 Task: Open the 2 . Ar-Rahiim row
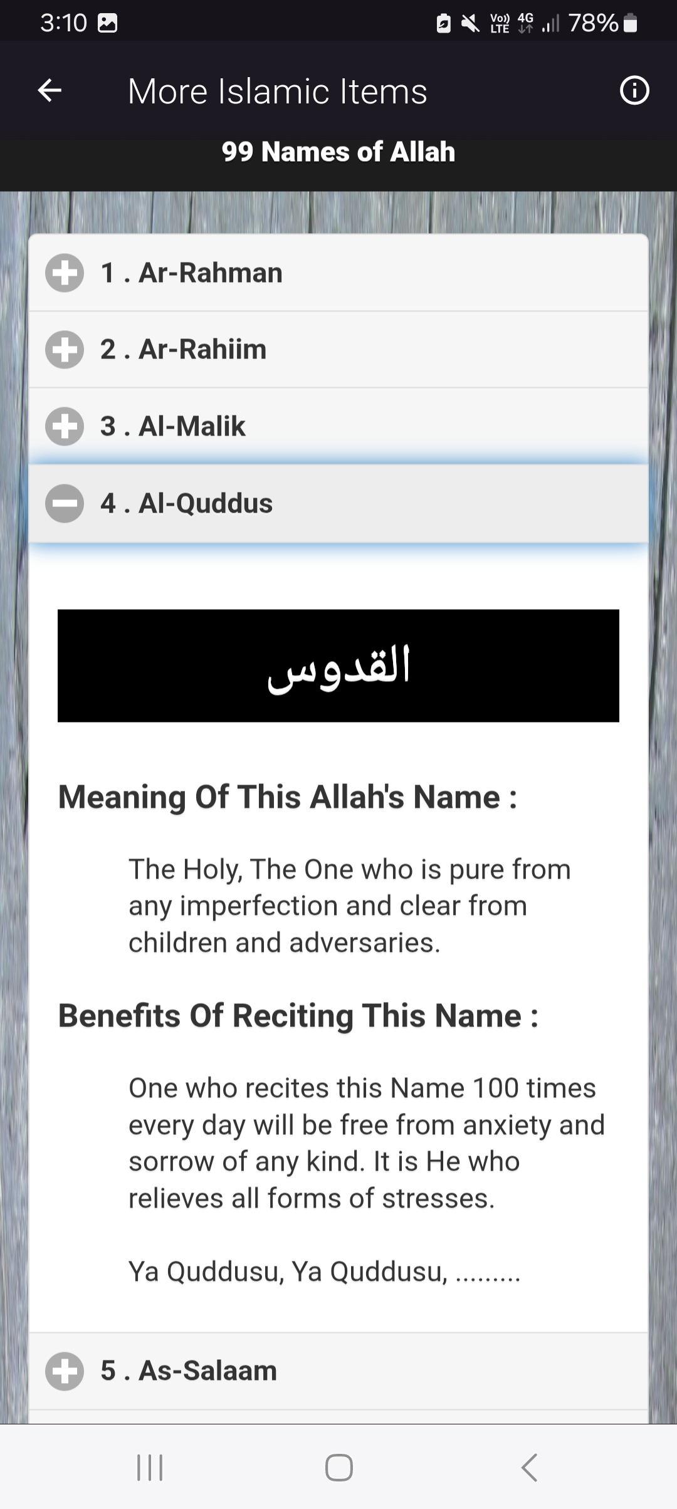[338, 349]
